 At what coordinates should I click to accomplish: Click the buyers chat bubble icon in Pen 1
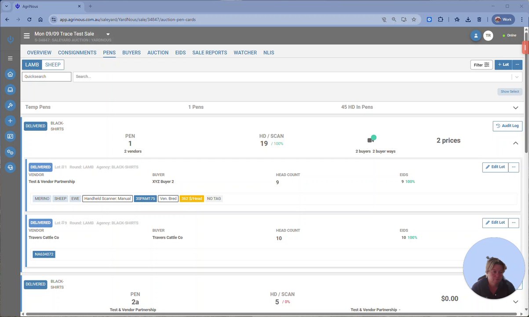click(372, 139)
